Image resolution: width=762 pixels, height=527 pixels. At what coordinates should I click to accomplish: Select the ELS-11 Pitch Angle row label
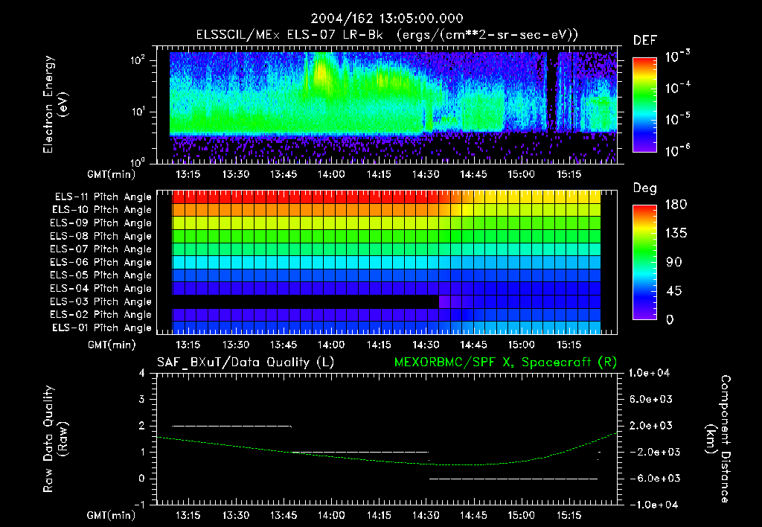coord(103,197)
